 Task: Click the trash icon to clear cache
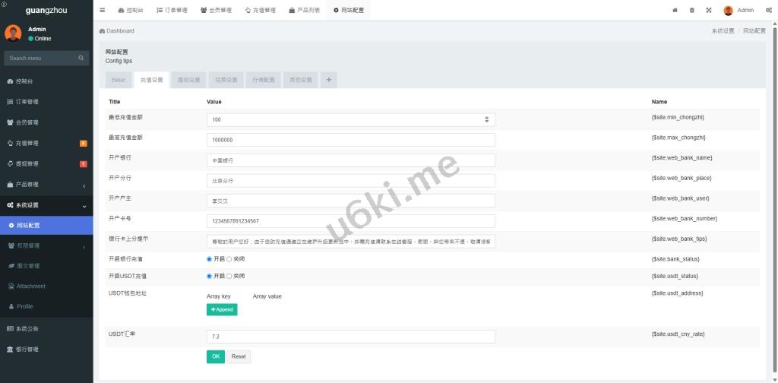pyautogui.click(x=691, y=10)
